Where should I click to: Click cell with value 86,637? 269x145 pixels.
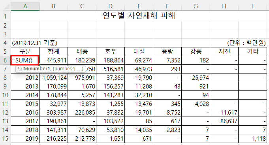(224, 121)
